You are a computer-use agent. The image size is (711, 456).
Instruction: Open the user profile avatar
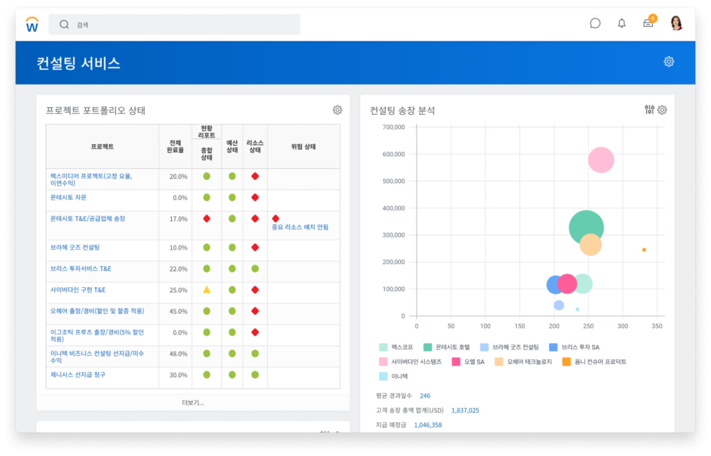[x=676, y=23]
